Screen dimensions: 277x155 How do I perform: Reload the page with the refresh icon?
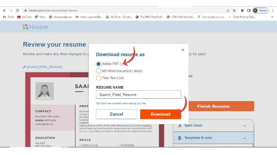[18, 11]
